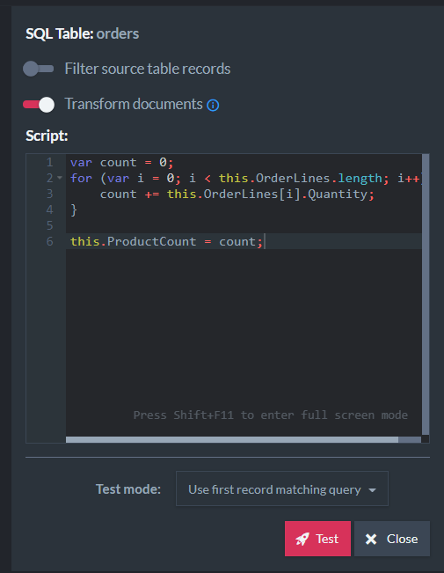
Task: Click the X icon on Close button
Action: (371, 539)
